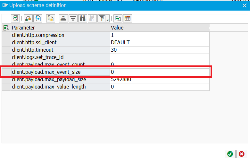250x161 pixels.
Task: Click the Check entries toolbar icon
Action: [28, 18]
